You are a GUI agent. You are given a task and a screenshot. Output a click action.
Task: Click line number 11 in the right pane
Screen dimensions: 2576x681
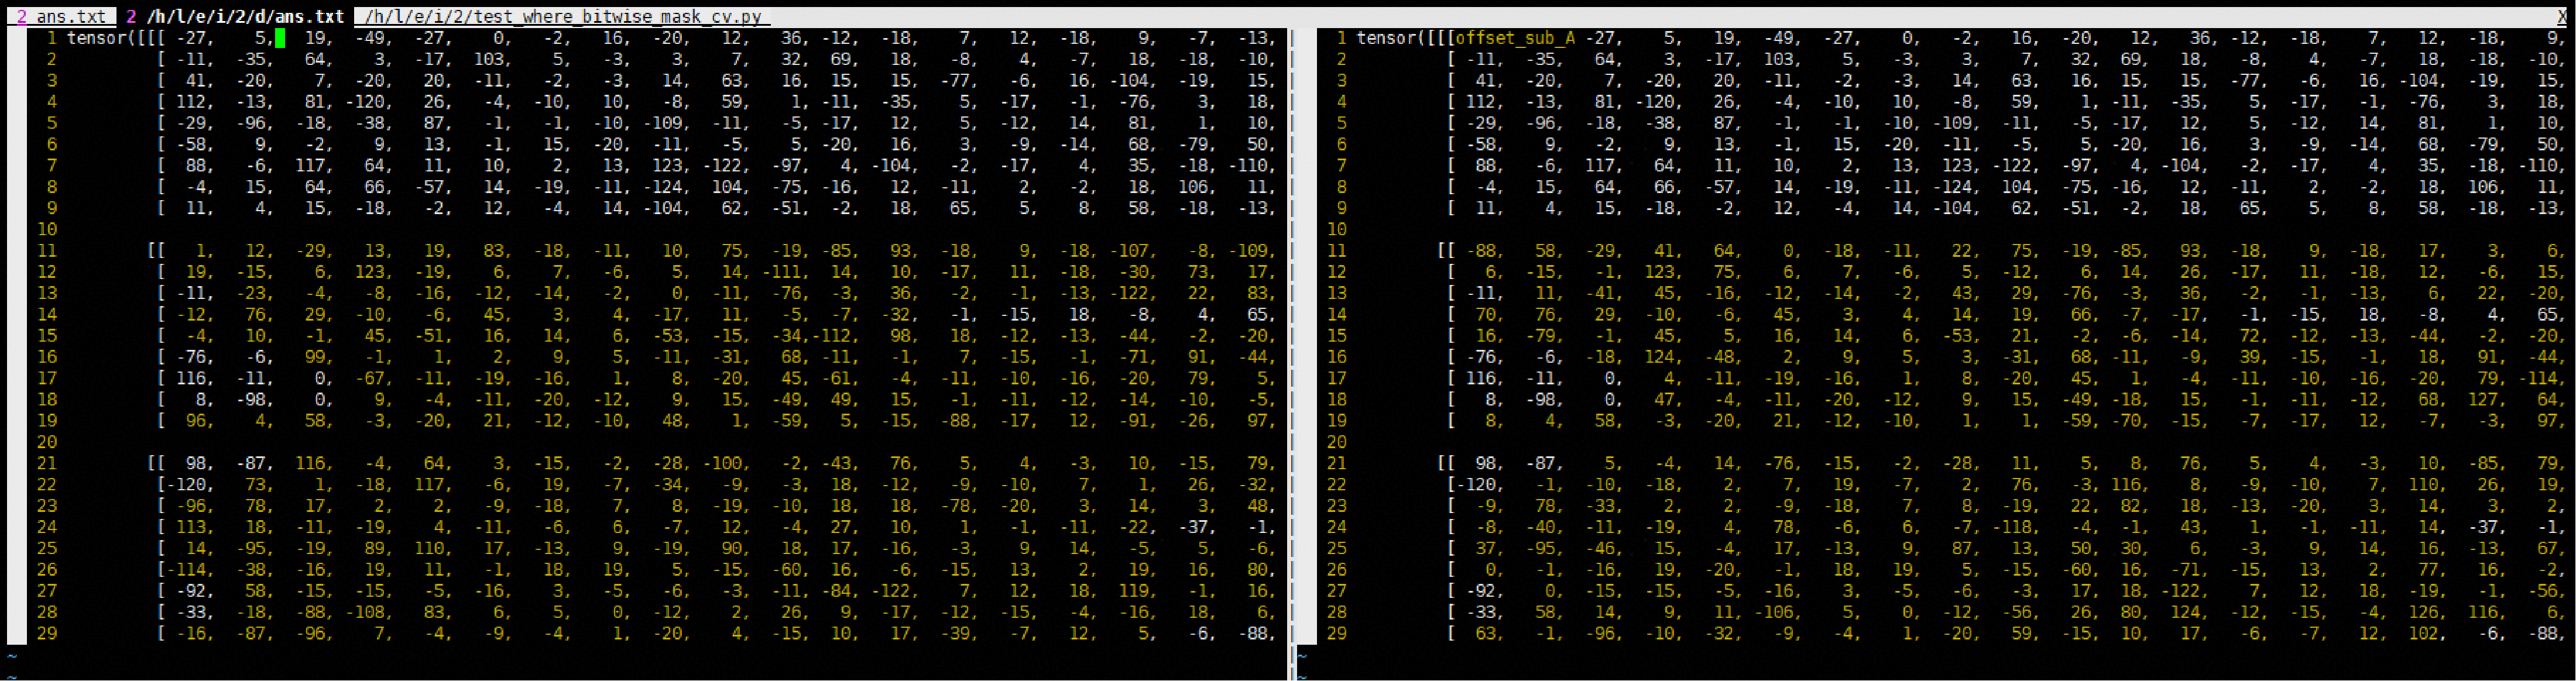point(1336,251)
